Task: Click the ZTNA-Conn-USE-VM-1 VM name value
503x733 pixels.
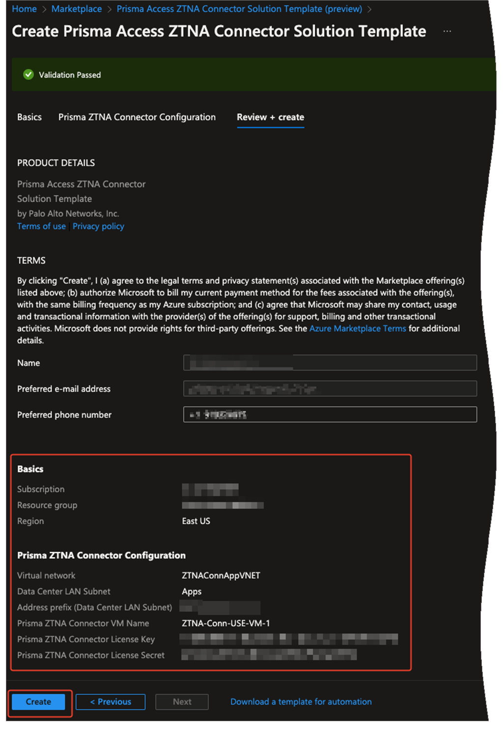Action: (x=226, y=623)
